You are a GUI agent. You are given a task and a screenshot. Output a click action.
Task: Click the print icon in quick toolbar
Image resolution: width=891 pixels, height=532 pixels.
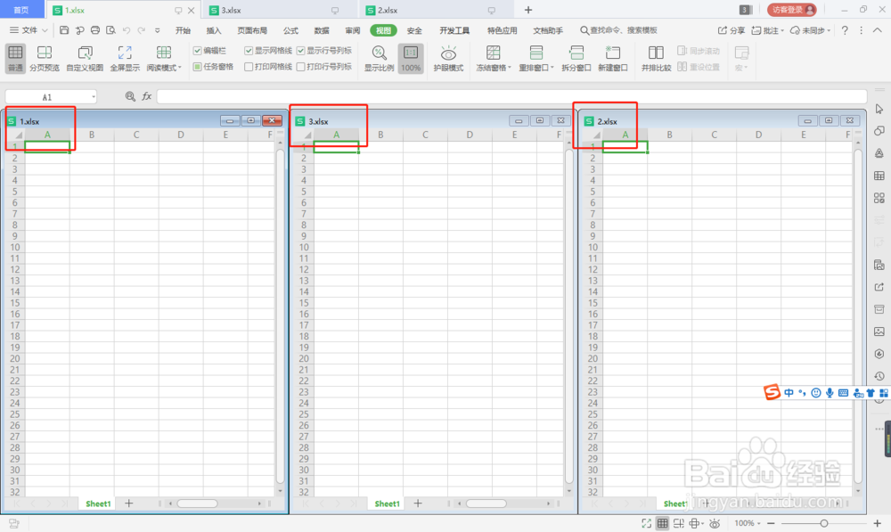(x=95, y=30)
